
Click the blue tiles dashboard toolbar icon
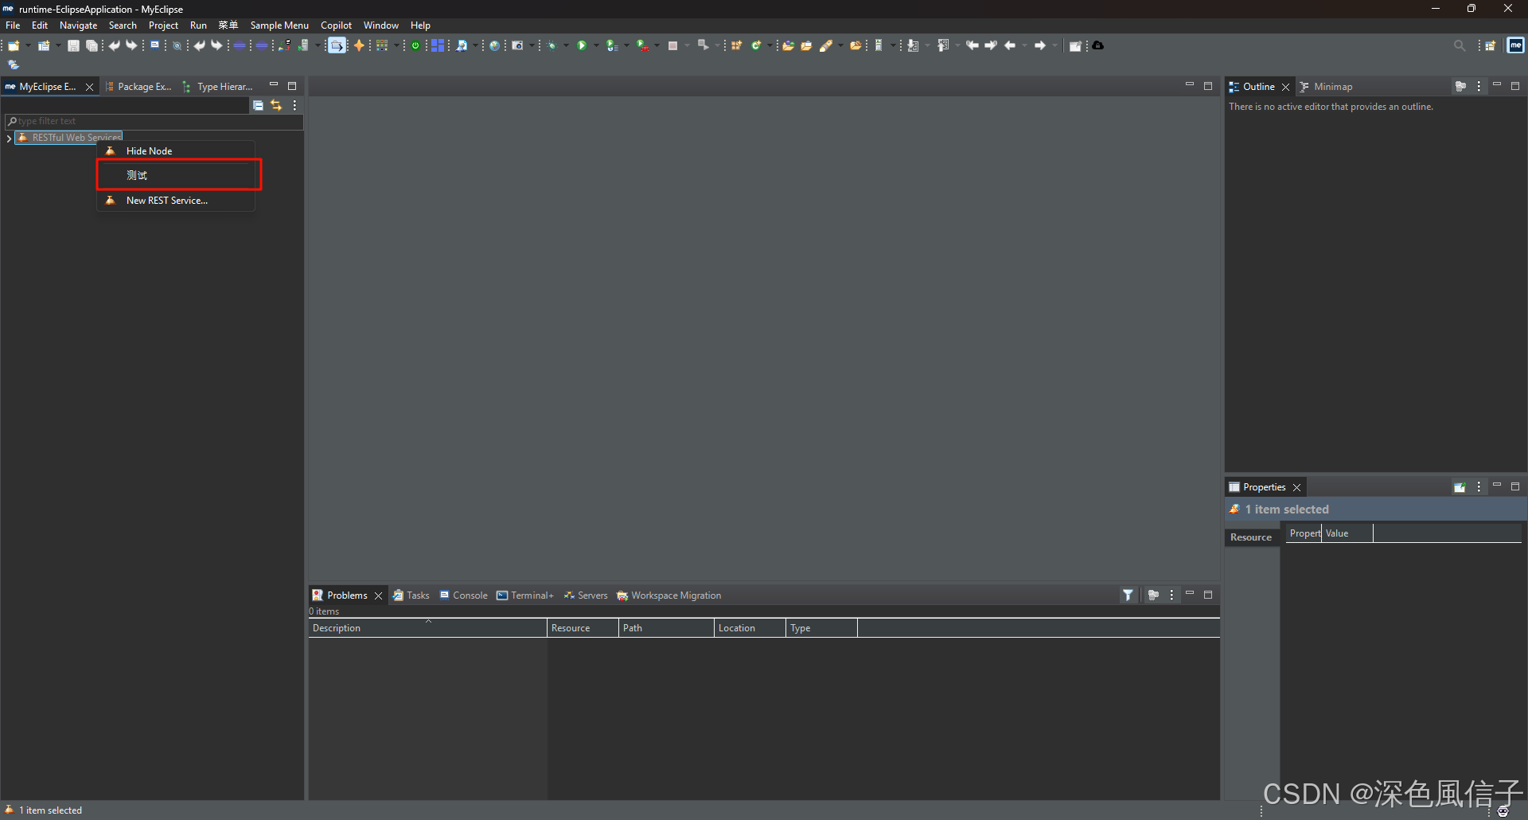point(438,45)
